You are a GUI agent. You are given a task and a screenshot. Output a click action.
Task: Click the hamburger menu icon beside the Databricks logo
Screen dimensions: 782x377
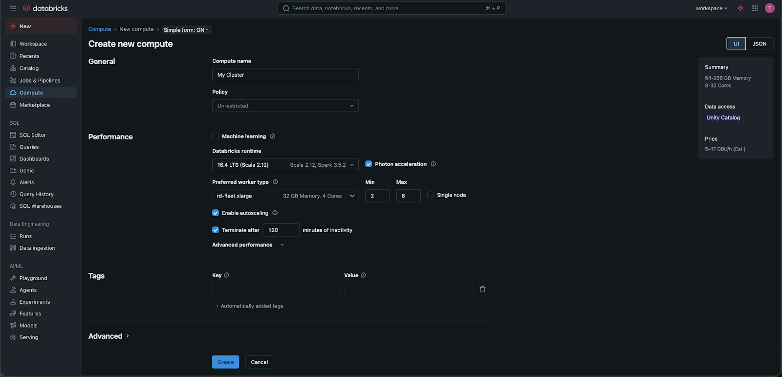pyautogui.click(x=13, y=8)
